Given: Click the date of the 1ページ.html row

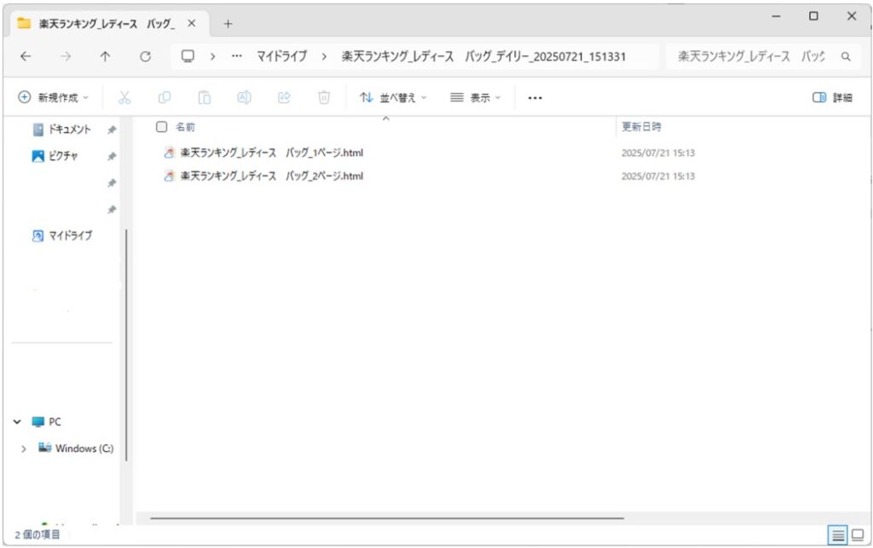Looking at the screenshot, I should 658,153.
